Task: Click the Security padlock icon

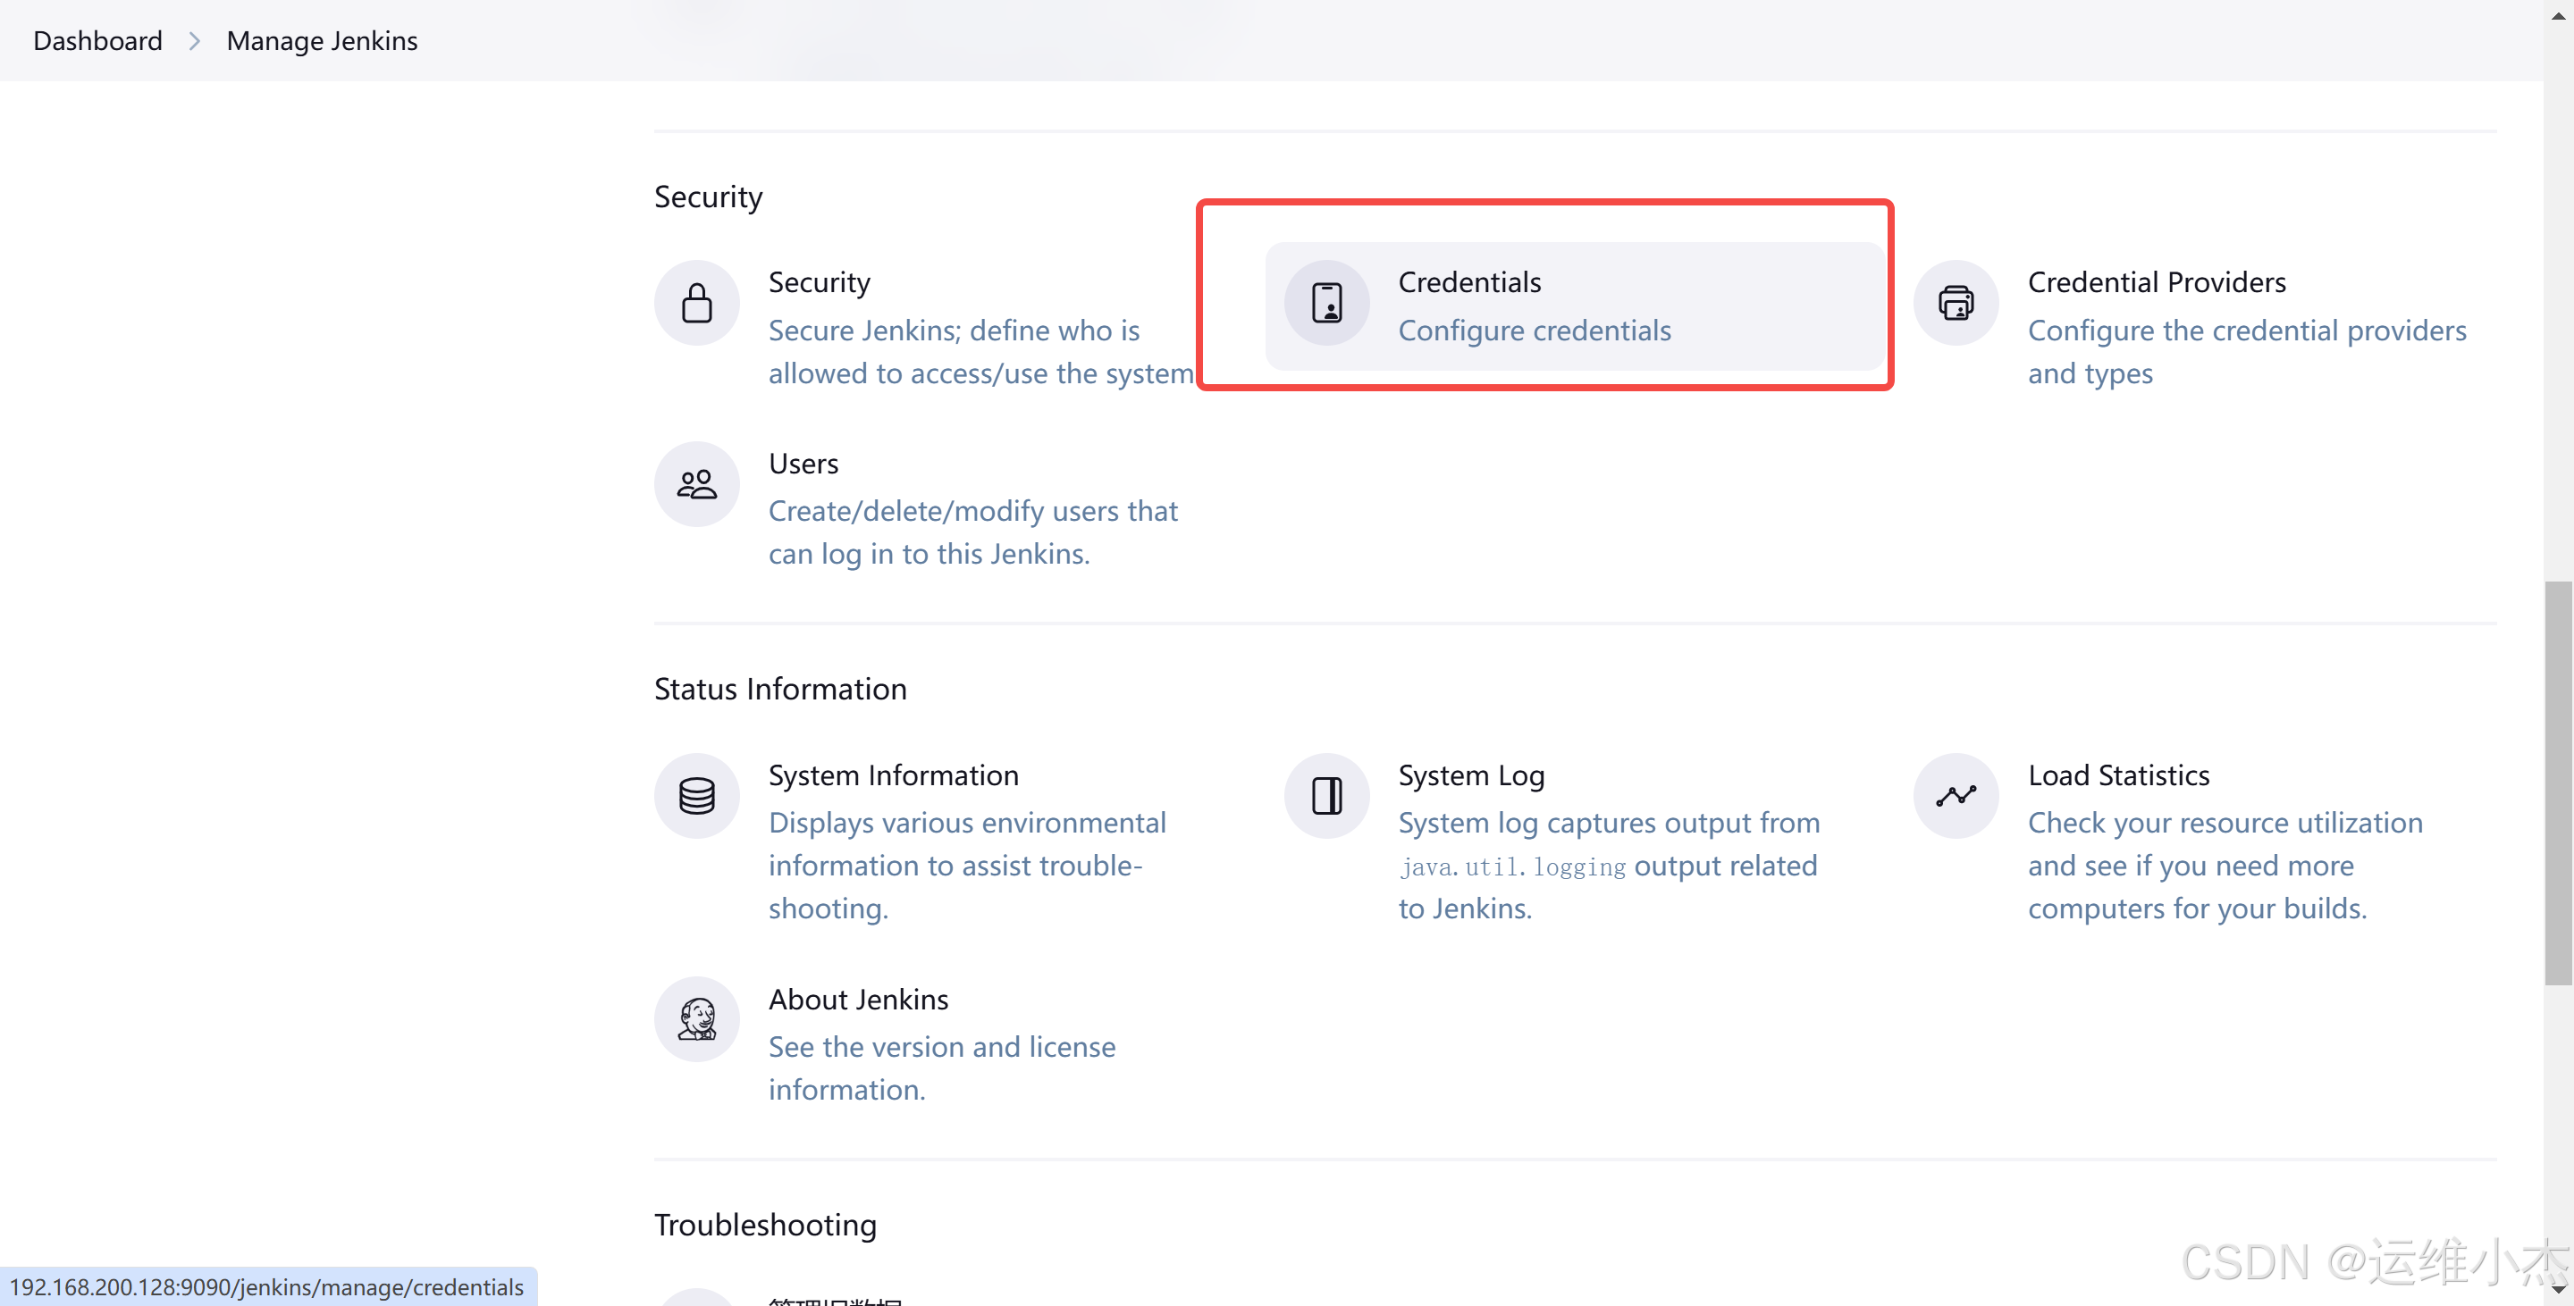Action: [696, 303]
